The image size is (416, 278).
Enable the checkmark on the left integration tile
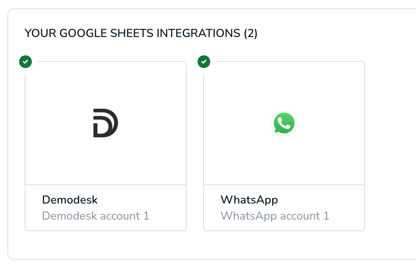[25, 62]
